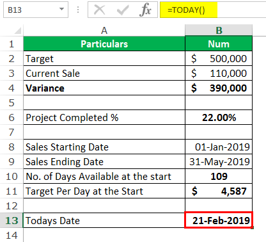Select the cell with 21-Feb-2019
The image size is (266, 242).
219,220
